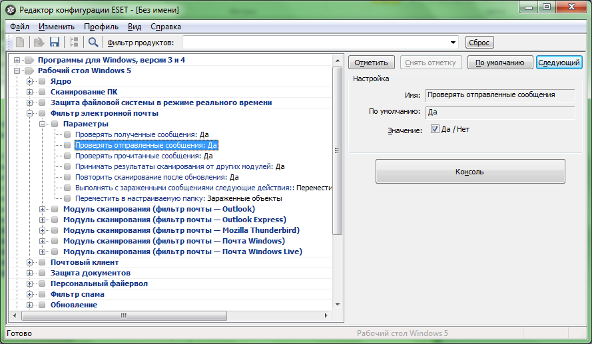The width and height of the screenshot is (592, 344).
Task: Toggle mark box of Проверять полученные сообщения
Action: 67,134
